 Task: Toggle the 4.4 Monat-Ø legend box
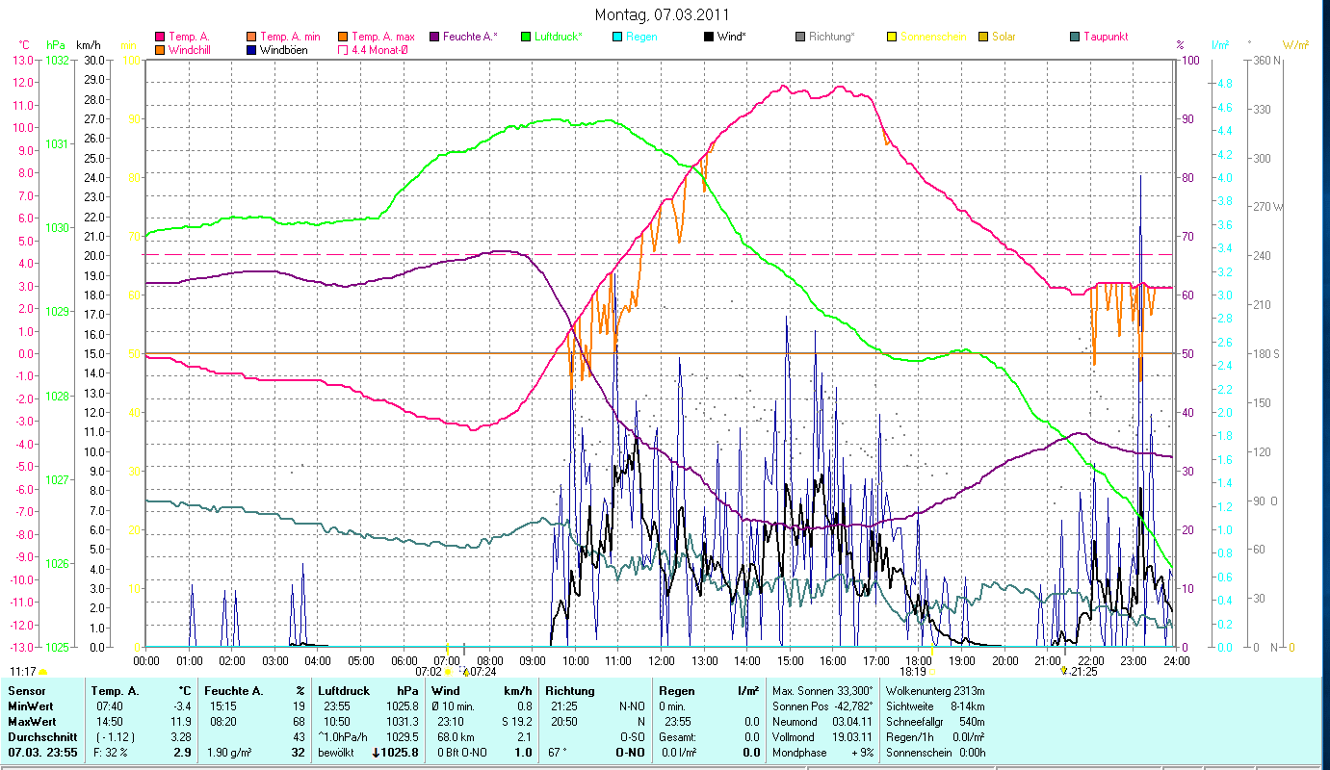coord(342,50)
